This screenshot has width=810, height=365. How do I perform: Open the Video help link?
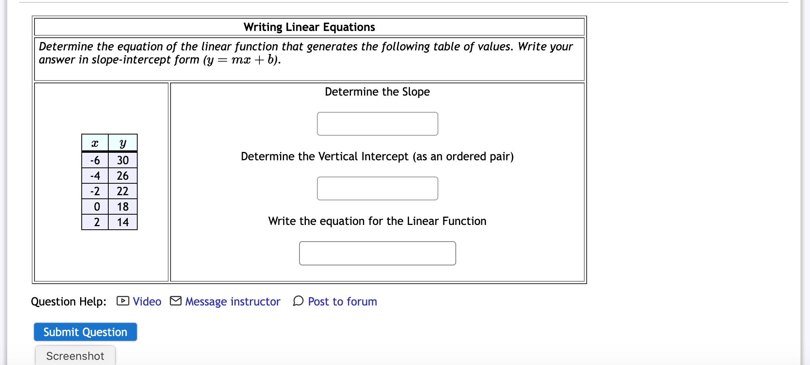click(x=147, y=302)
